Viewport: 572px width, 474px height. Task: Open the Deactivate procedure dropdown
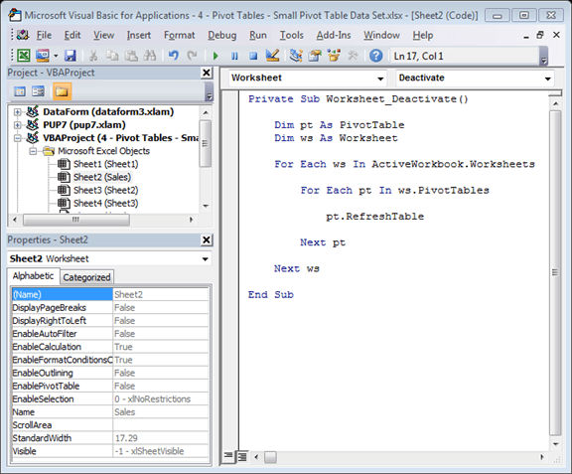coord(547,79)
